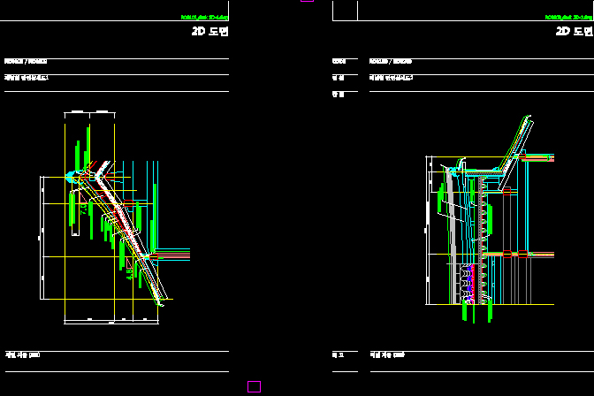Pick the white top dimension bracket of left drawing
Image resolution: width=594 pixels, height=396 pixels.
coord(89,114)
